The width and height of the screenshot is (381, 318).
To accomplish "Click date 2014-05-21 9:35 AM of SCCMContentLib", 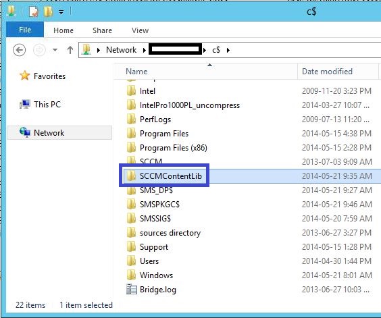I will [x=337, y=176].
